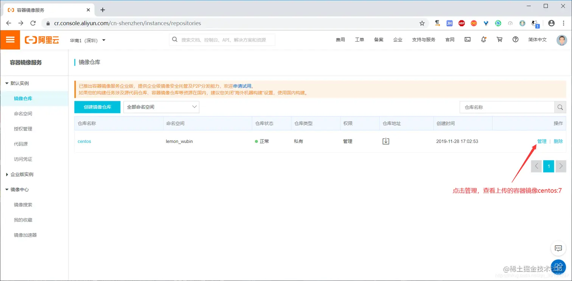Click the 创建镜像仓库 button
The image size is (572, 281).
click(97, 107)
